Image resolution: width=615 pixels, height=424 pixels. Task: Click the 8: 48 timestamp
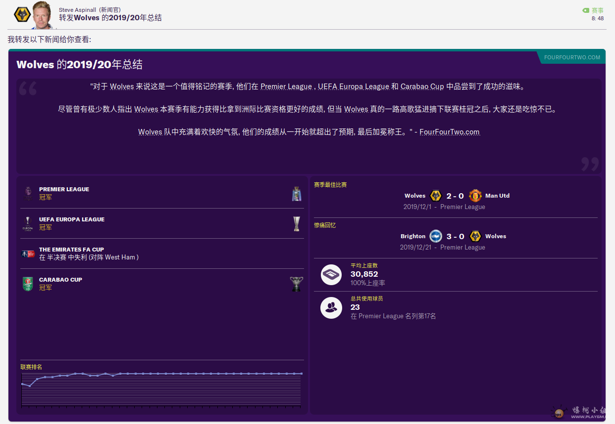coord(598,18)
